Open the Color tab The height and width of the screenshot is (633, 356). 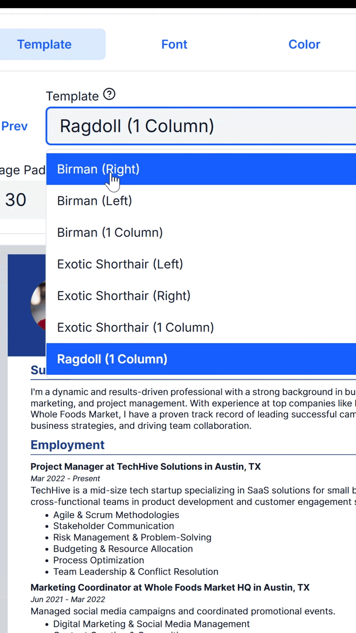click(304, 45)
